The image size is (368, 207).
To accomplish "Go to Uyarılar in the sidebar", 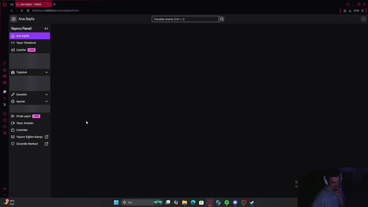I will 30,50.
